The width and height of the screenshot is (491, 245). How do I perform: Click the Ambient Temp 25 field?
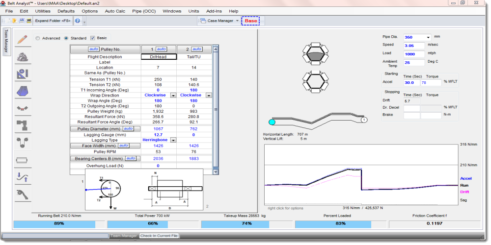click(414, 63)
